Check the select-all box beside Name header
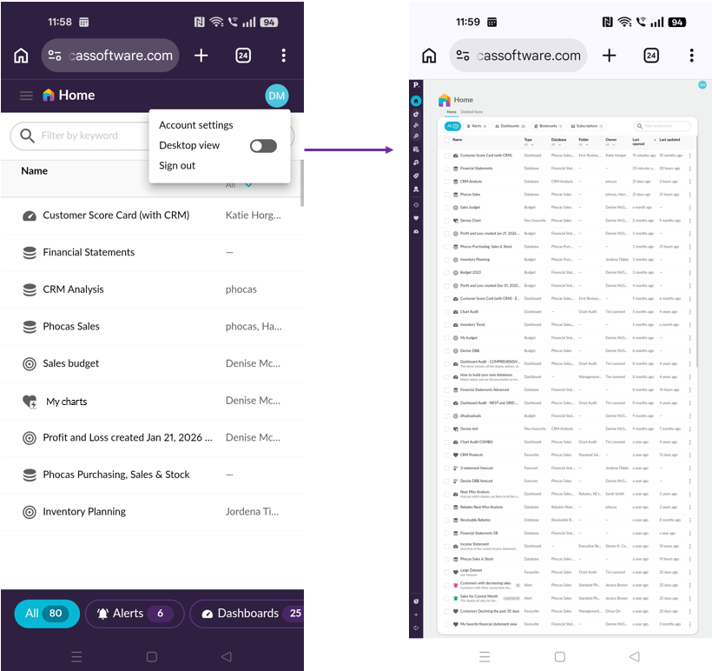This screenshot has width=712, height=671. tap(446, 139)
